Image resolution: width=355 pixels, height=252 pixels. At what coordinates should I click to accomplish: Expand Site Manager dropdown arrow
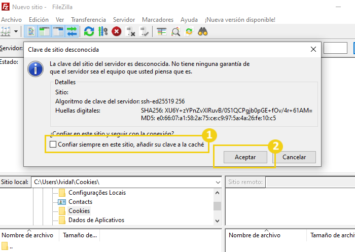16,31
